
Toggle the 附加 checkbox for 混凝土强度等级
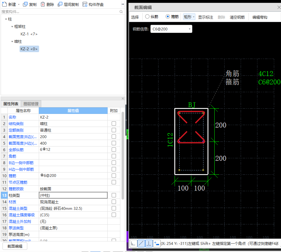(x=114, y=215)
